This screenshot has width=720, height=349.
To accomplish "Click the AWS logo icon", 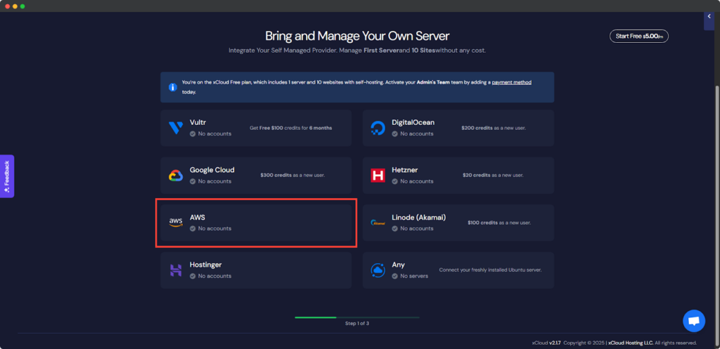I will click(176, 223).
